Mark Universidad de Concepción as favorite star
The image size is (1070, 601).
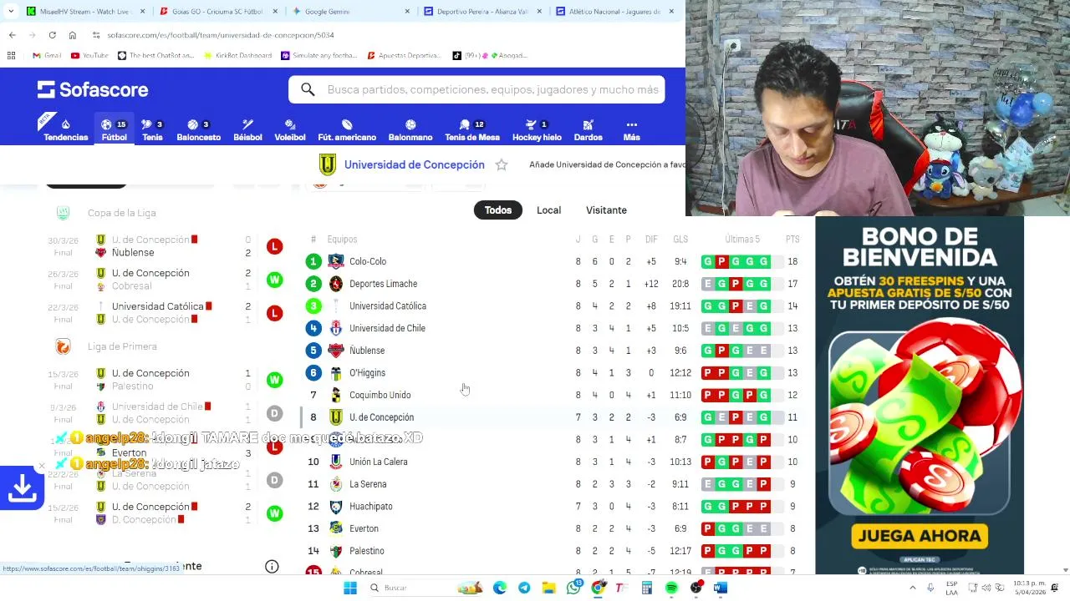[x=502, y=164]
